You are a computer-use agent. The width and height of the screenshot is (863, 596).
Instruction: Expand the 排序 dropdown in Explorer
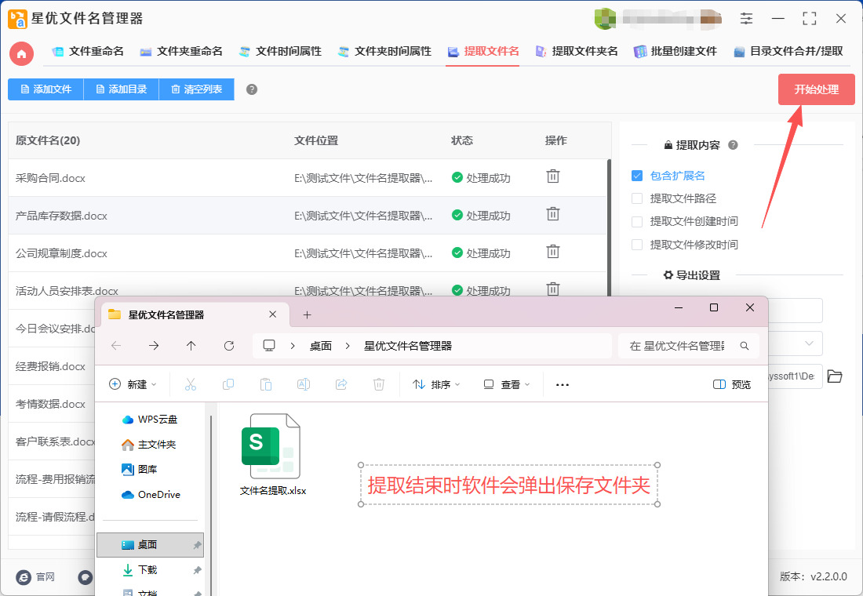[x=436, y=384]
